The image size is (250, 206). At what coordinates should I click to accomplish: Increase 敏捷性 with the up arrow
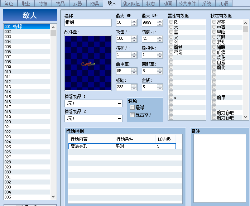[160, 53]
